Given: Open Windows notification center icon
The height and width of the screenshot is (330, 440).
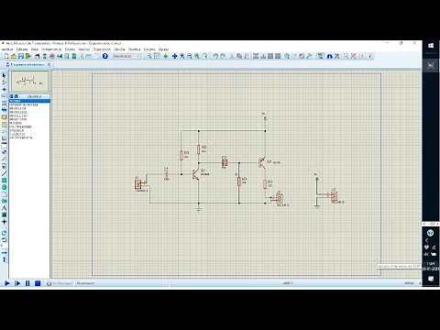Looking at the screenshot, I should (431, 279).
